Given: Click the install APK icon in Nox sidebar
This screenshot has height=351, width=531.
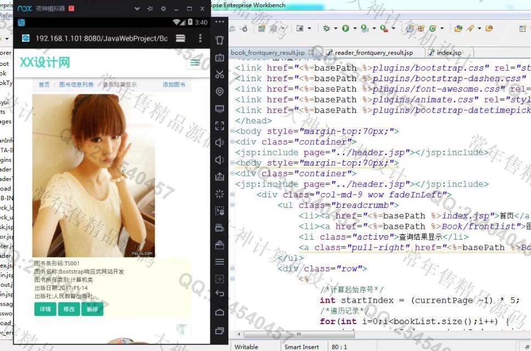Looking at the screenshot, I should tap(220, 177).
